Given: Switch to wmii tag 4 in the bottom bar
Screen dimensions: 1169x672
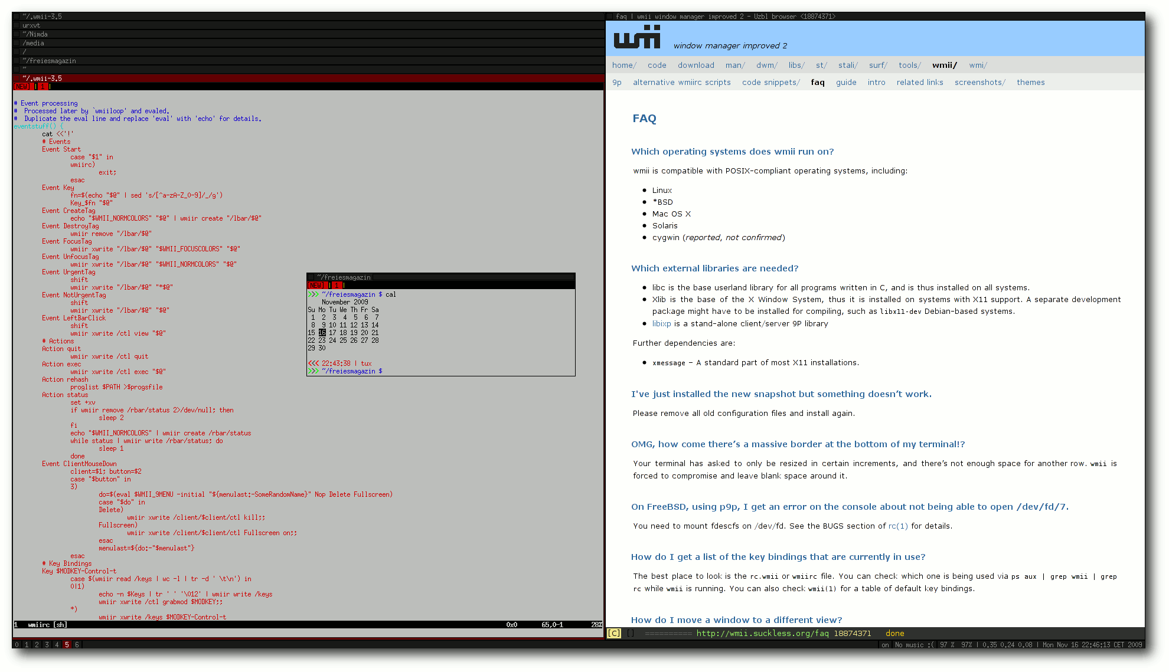Looking at the screenshot, I should click(57, 645).
